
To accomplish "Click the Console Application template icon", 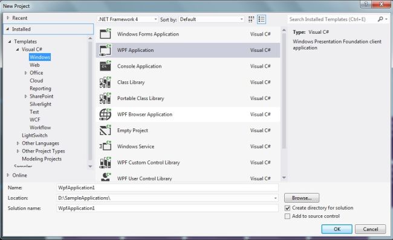I will pyautogui.click(x=105, y=66).
